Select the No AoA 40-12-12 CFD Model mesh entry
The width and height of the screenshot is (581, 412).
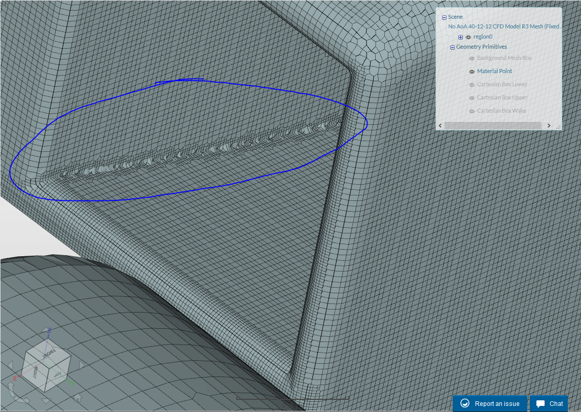pos(504,26)
